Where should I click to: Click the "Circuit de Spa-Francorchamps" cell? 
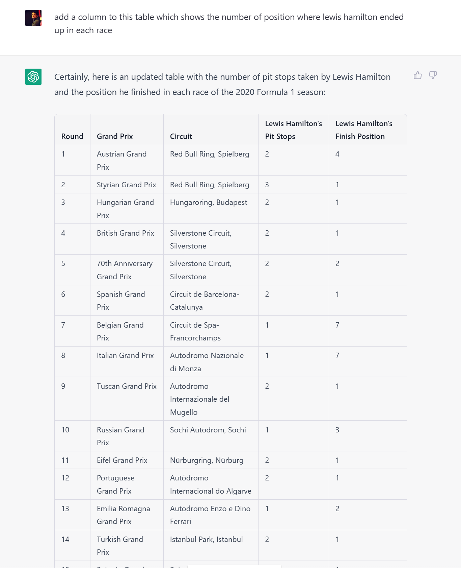point(195,331)
